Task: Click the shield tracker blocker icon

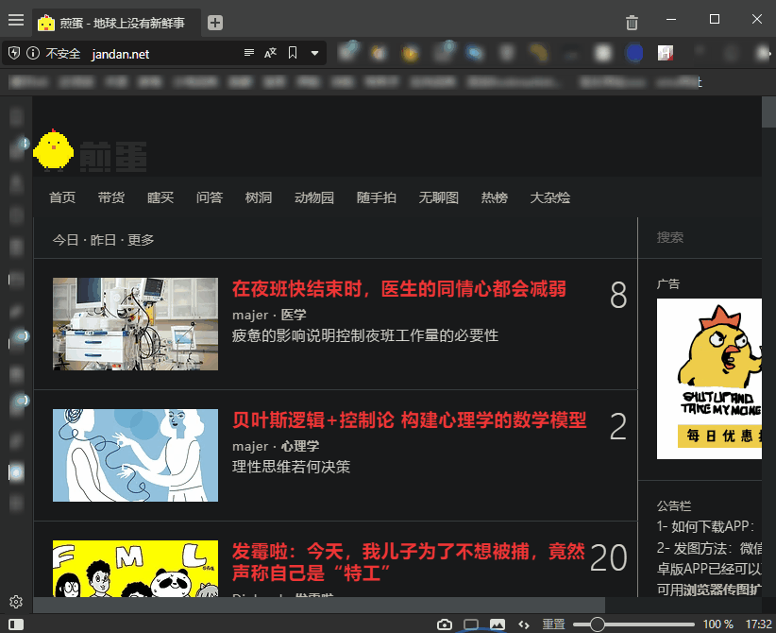Action: tap(14, 54)
